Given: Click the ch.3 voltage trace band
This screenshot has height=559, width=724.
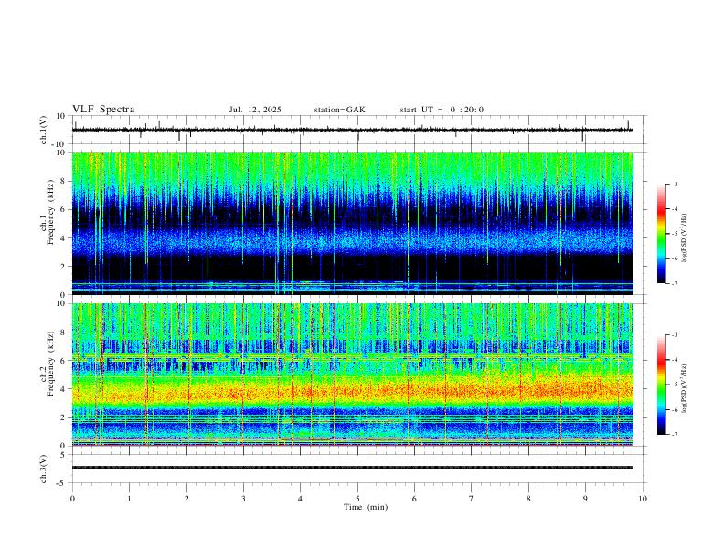Looking at the screenshot, I should (x=353, y=468).
